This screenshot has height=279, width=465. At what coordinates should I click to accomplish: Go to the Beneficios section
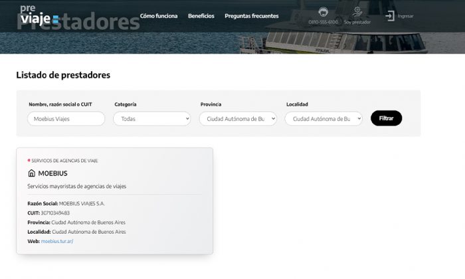pyautogui.click(x=201, y=15)
